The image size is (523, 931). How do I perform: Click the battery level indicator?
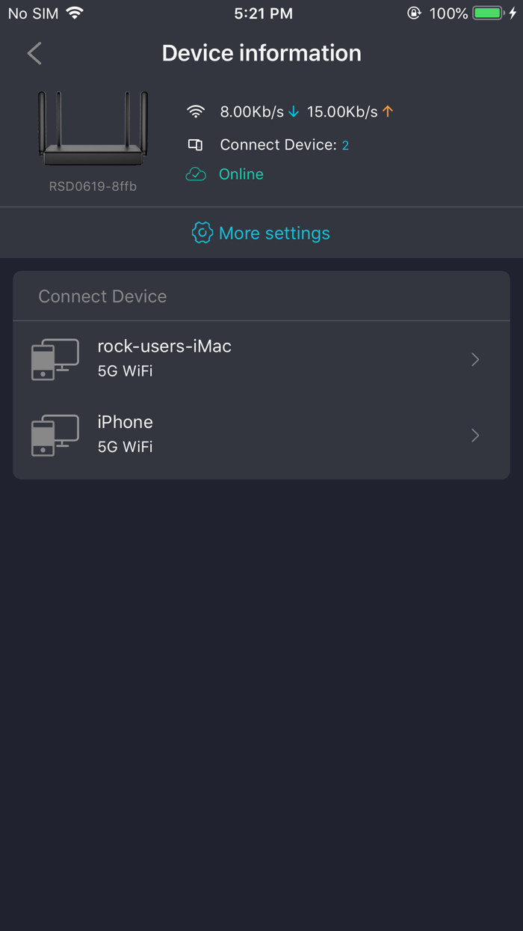click(x=487, y=13)
